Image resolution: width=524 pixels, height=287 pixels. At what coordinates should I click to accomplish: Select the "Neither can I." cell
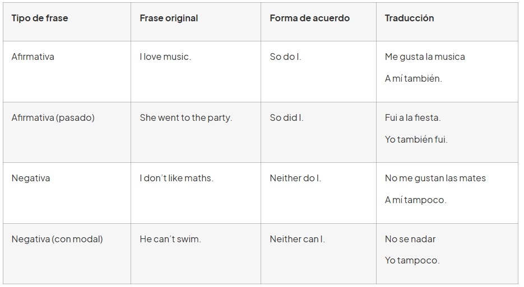pyautogui.click(x=297, y=239)
